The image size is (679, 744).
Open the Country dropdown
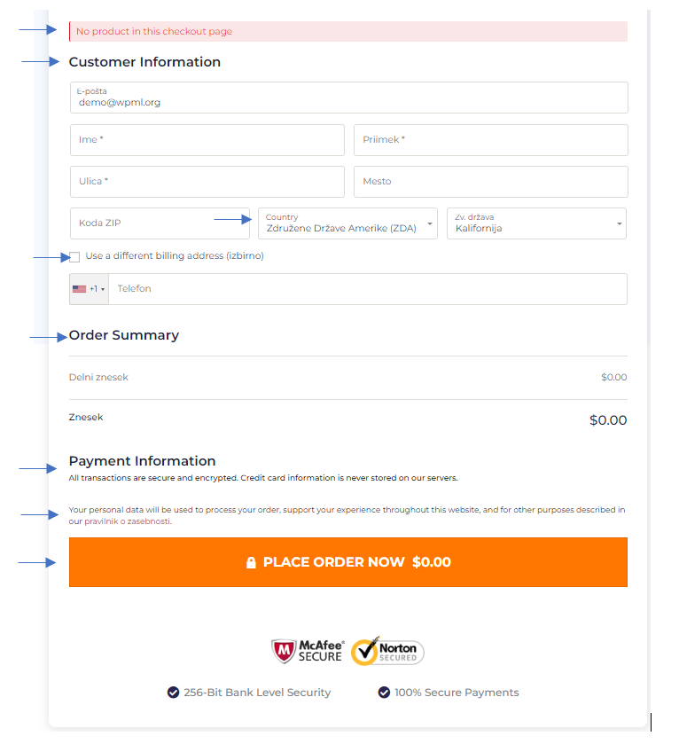[x=347, y=223]
